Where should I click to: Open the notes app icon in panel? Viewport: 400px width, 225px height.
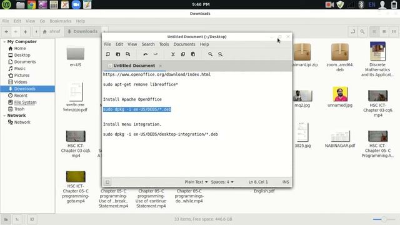tap(87, 4)
